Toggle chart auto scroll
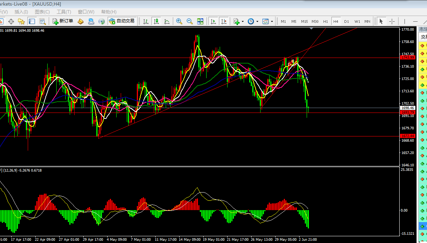This screenshot has height=243, width=427. [213, 21]
